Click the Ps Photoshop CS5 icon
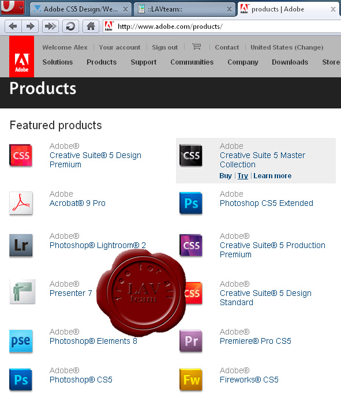341x394 pixels. coord(21,380)
